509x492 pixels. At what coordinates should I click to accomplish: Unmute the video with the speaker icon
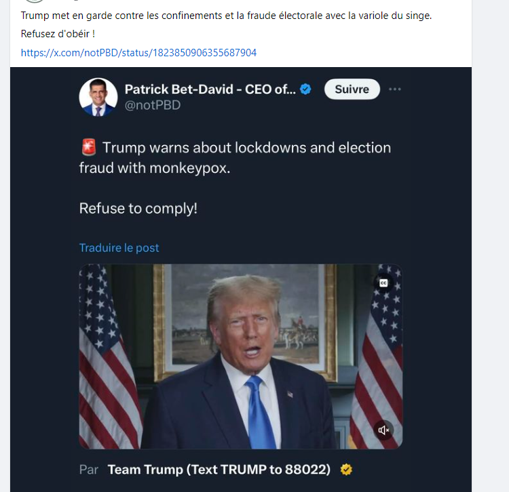tap(383, 430)
